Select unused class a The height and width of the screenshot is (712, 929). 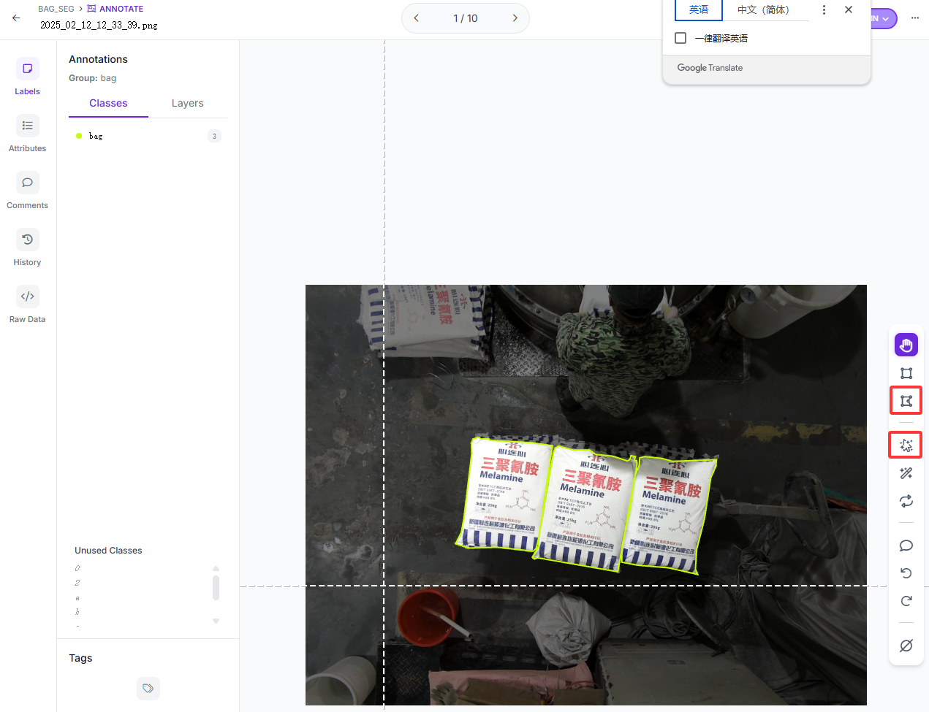coord(77,597)
